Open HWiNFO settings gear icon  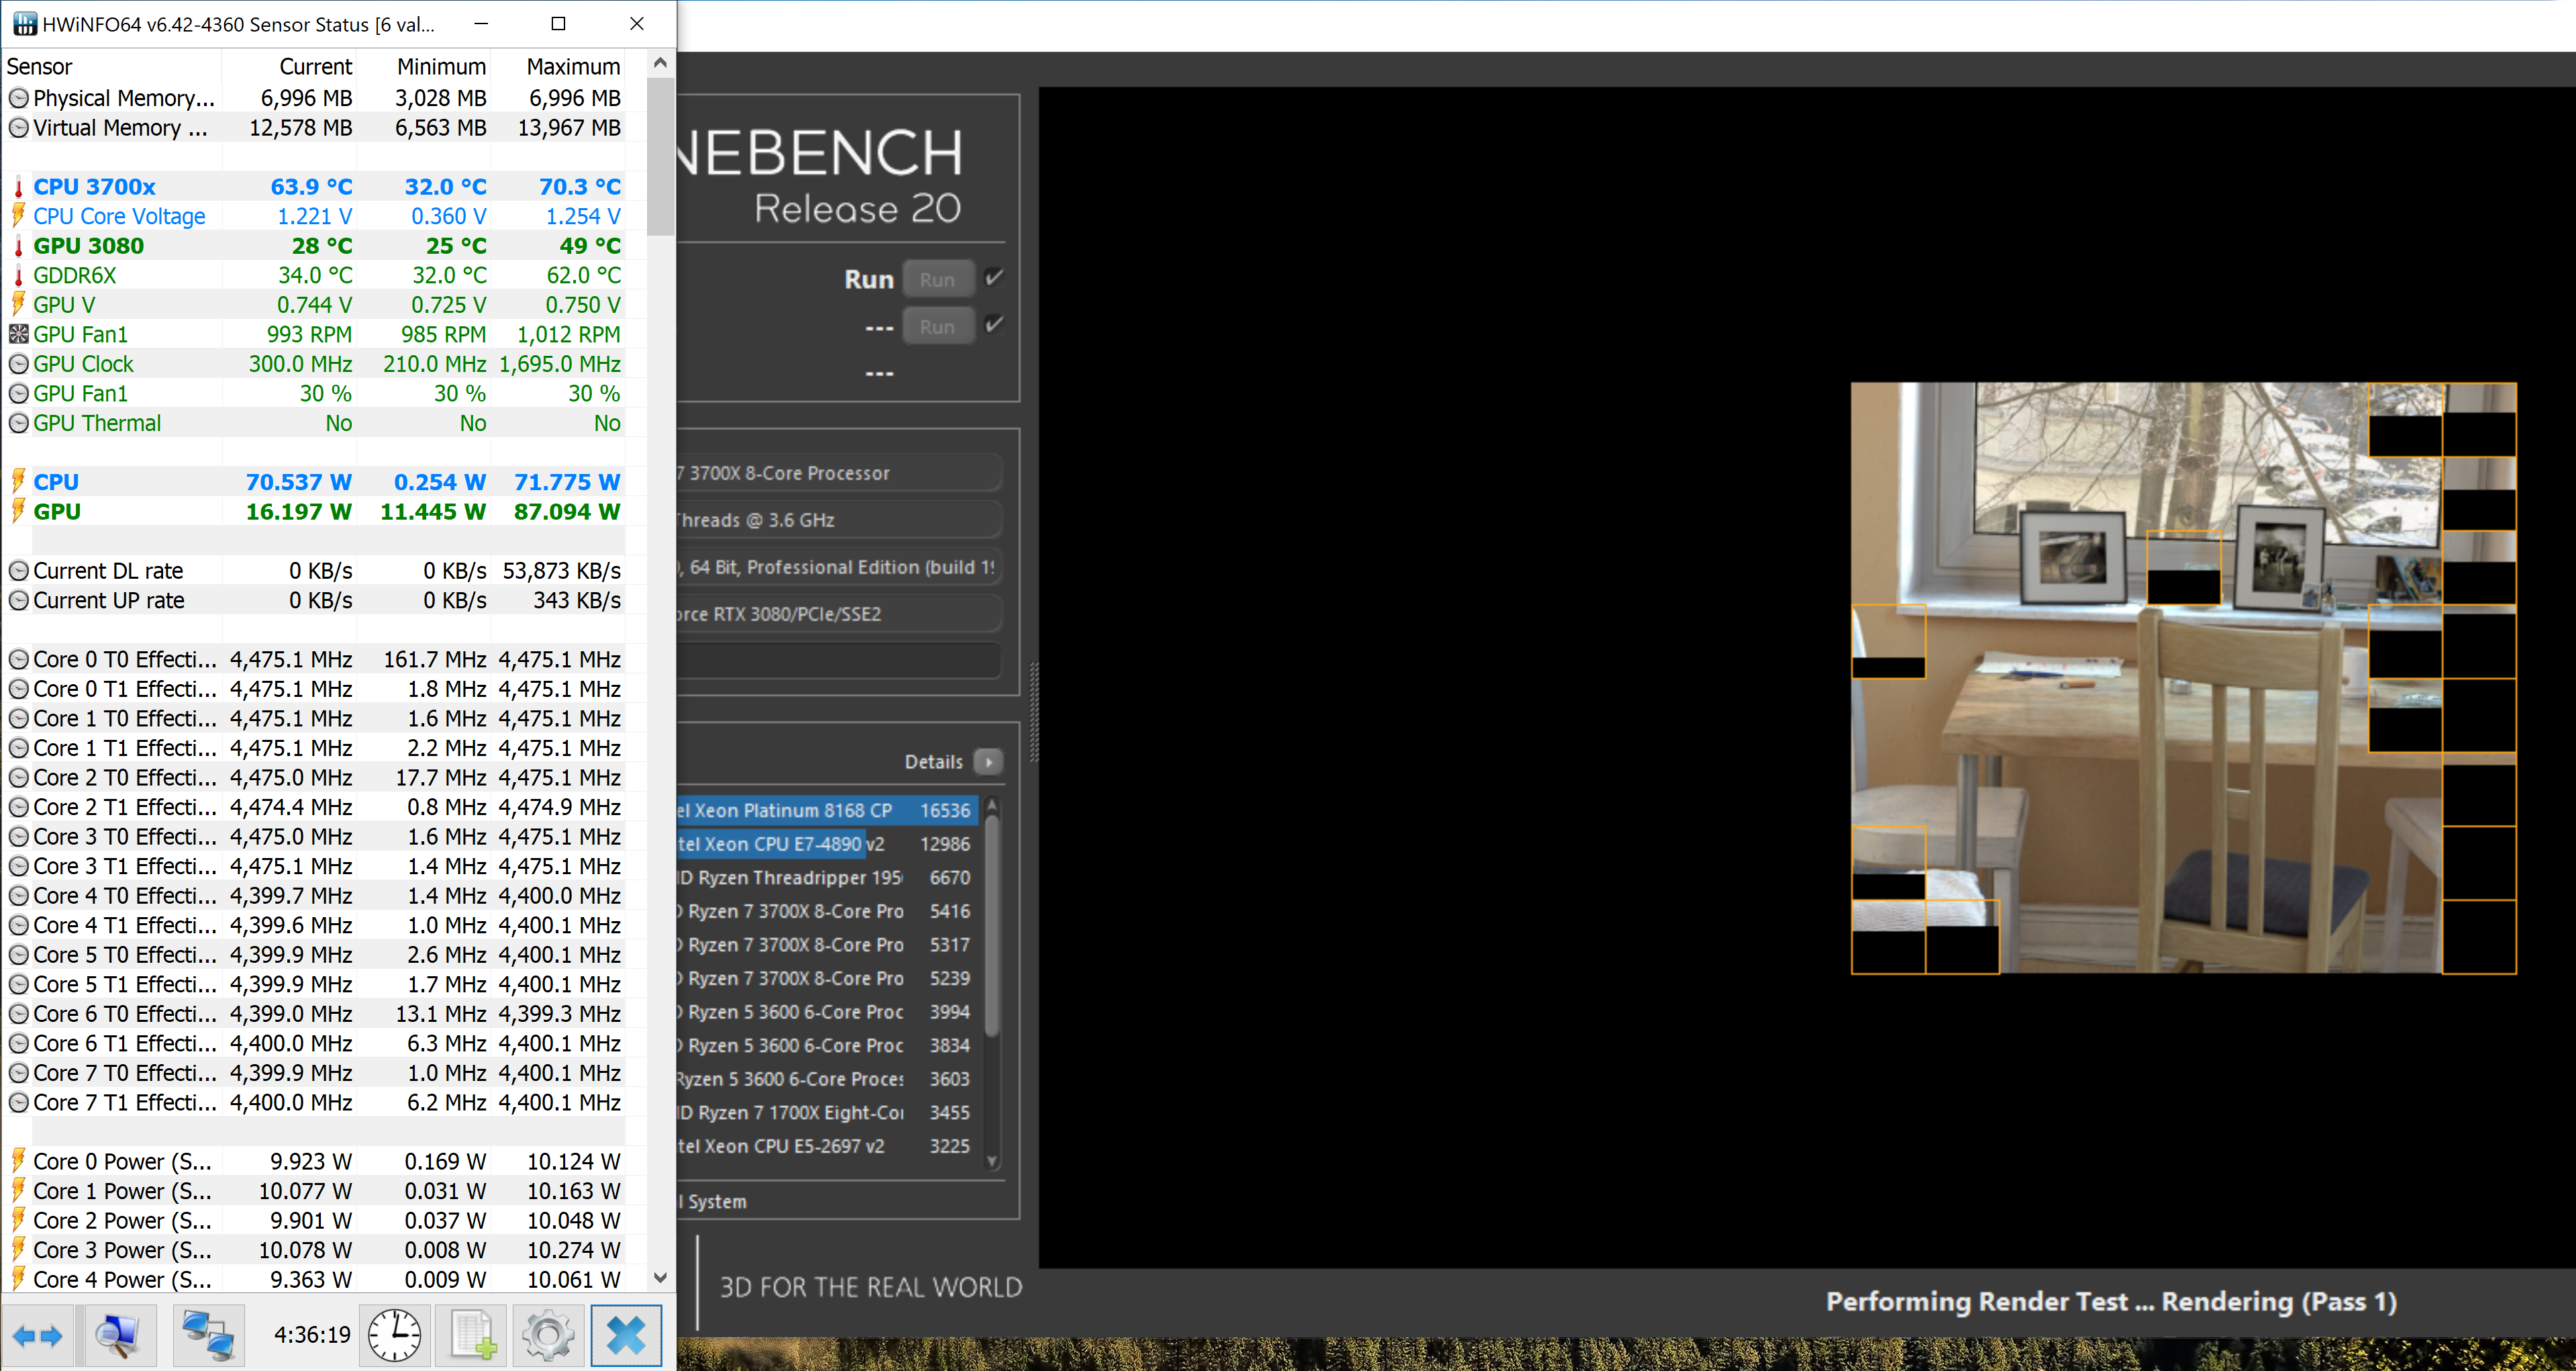548,1335
